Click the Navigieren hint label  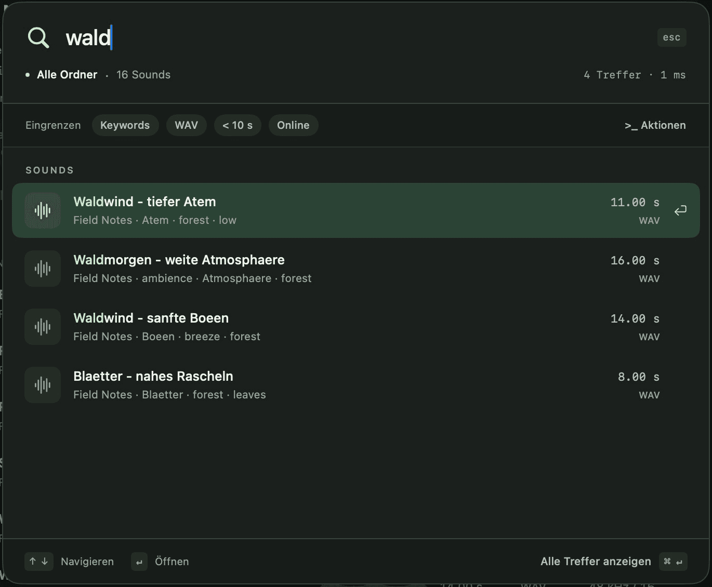pos(87,562)
